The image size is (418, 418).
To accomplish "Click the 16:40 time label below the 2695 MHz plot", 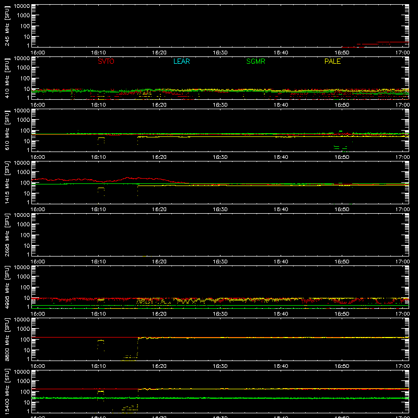I will 281,262.
